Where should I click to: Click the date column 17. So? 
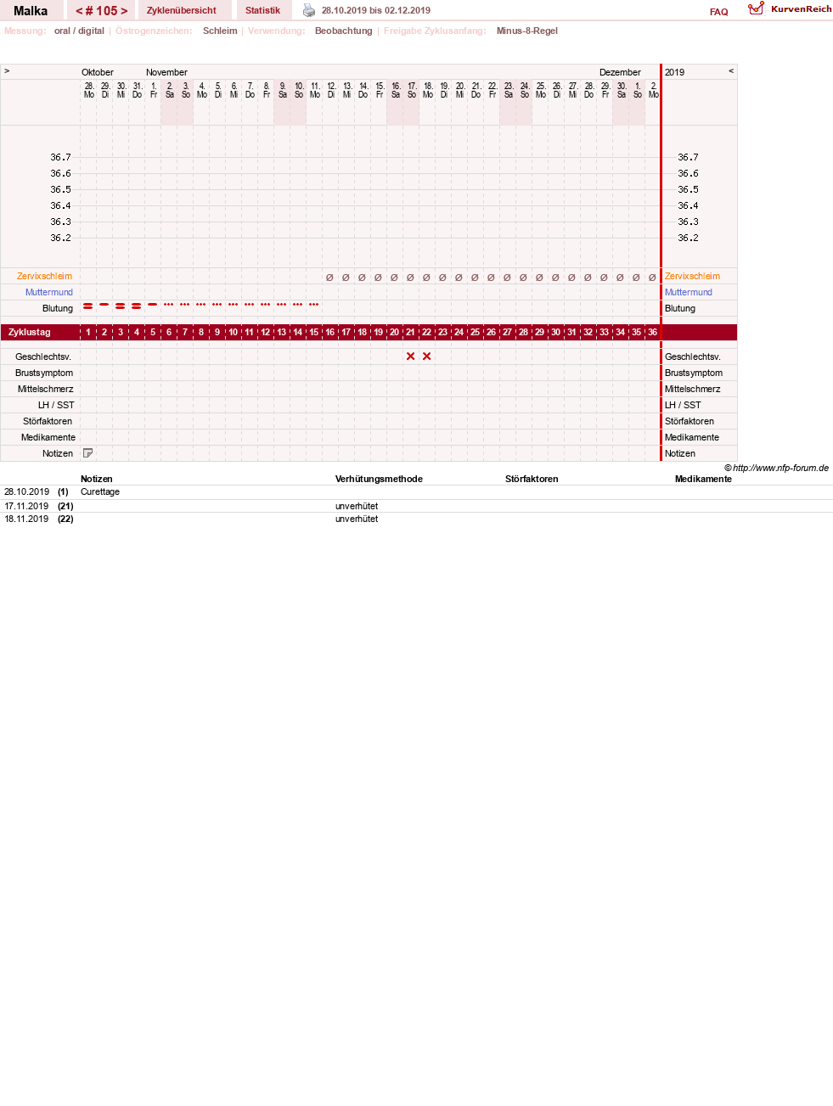coord(411,90)
